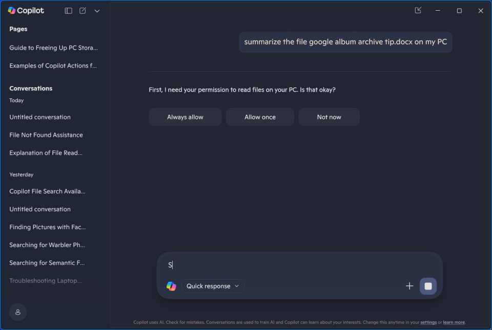Click the Always allow button

[185, 117]
